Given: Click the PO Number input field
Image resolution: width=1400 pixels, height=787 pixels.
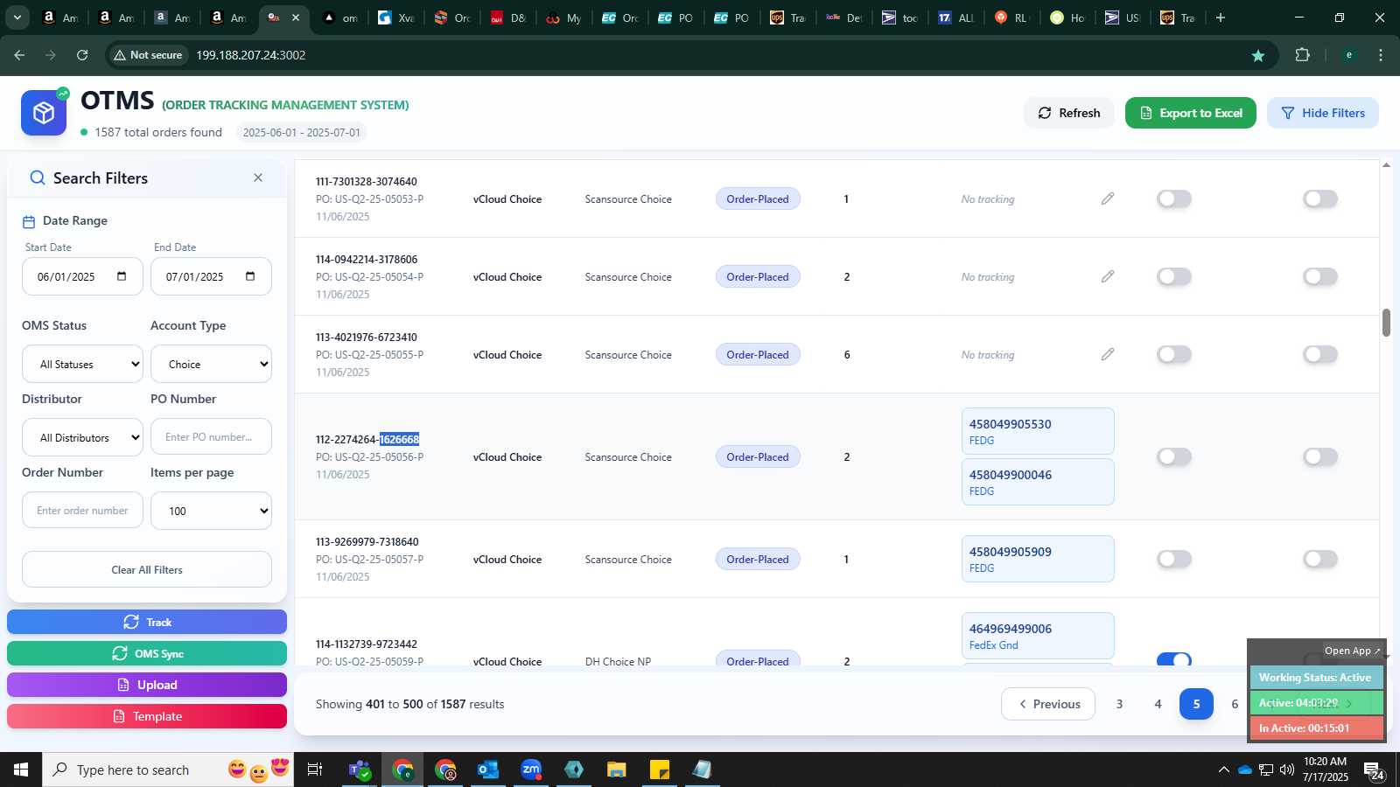Looking at the screenshot, I should (x=211, y=437).
